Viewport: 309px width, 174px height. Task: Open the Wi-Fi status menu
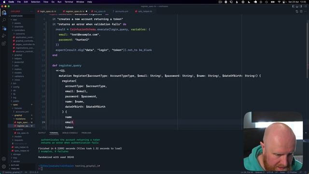pos(279,2)
